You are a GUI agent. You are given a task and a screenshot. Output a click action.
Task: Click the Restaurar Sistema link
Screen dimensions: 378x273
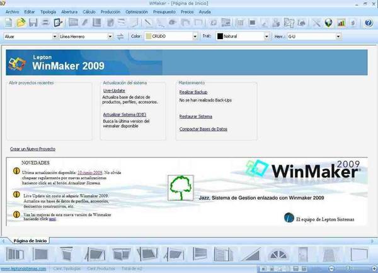196,117
